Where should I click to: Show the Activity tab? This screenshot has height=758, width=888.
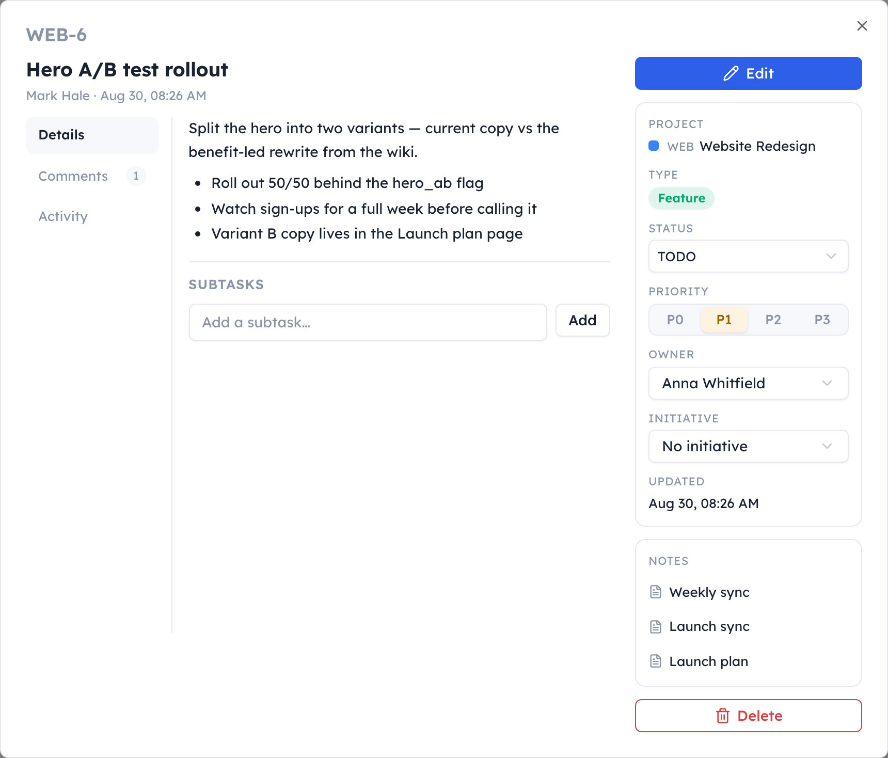tap(92, 216)
